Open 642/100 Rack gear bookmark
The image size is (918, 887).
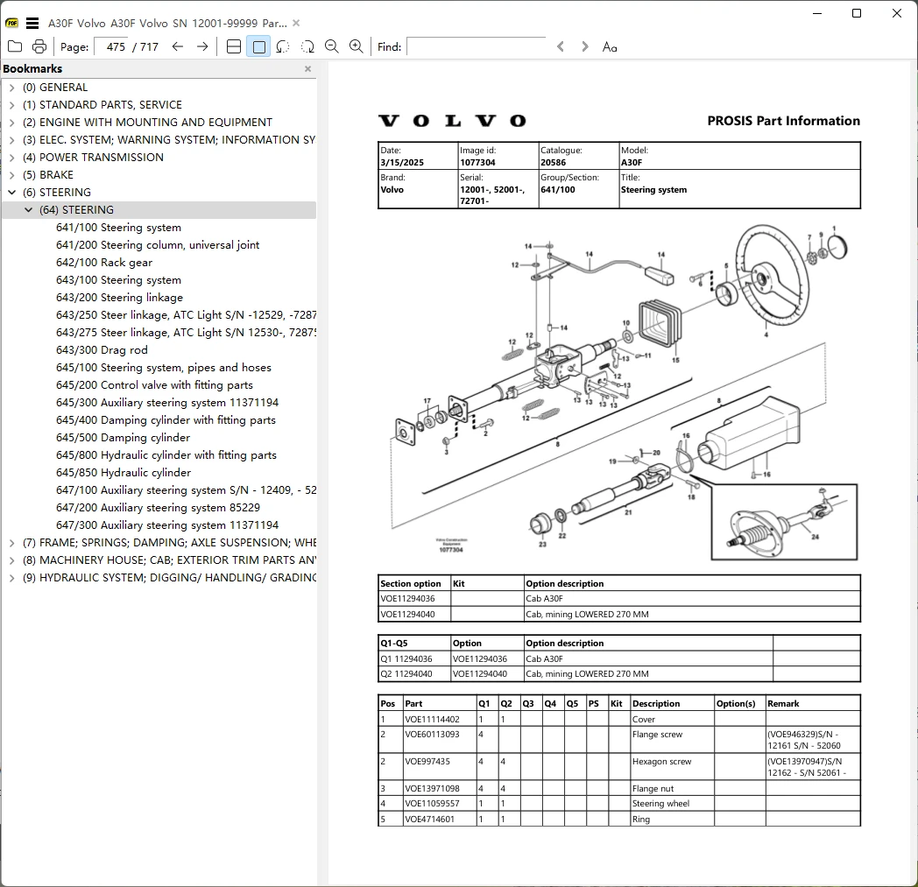(104, 263)
